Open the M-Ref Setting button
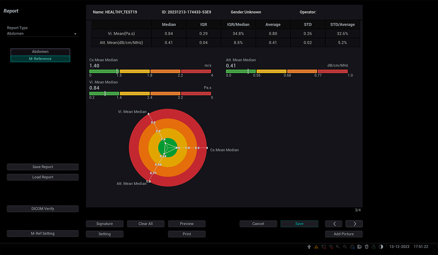The height and width of the screenshot is (255, 438). point(43,234)
